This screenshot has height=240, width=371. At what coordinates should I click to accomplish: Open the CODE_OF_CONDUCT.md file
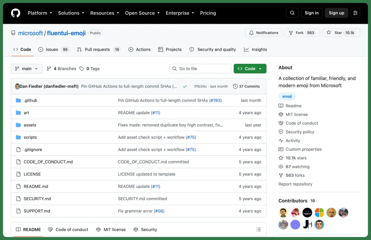coord(48,162)
